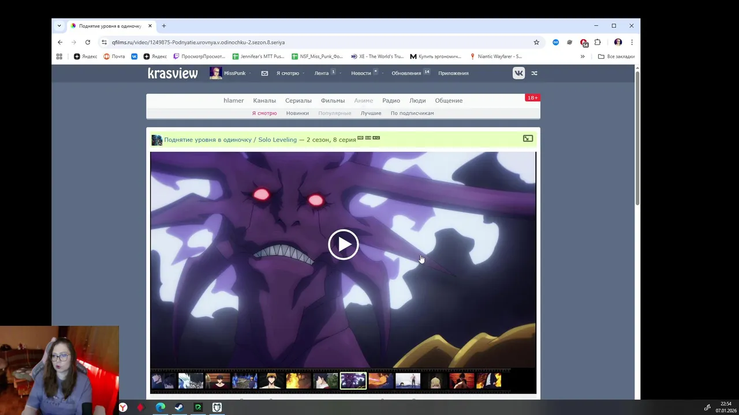Click the VK social icon in header
Viewport: 739px width, 415px height.
tap(518, 73)
